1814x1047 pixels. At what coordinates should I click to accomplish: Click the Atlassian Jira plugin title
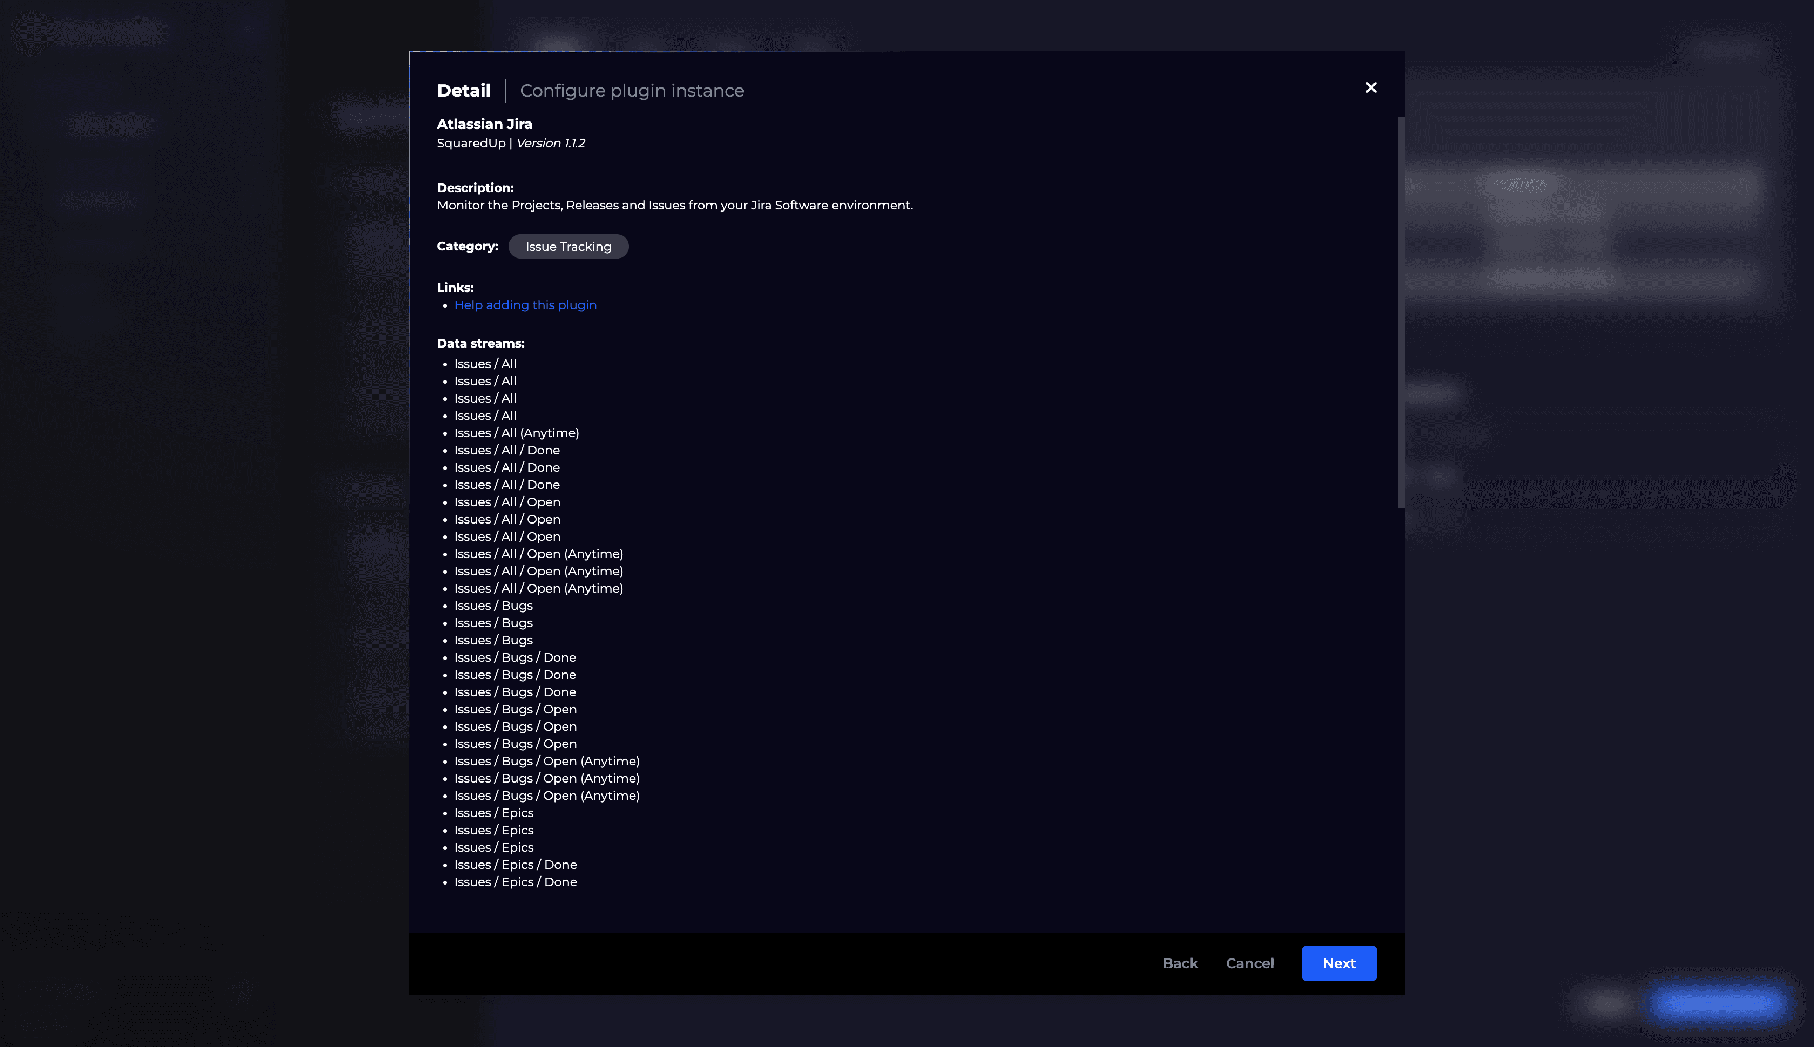click(484, 124)
